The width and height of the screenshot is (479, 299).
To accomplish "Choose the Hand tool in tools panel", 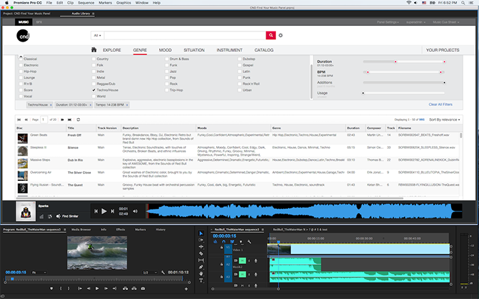I will pyautogui.click(x=200, y=274).
